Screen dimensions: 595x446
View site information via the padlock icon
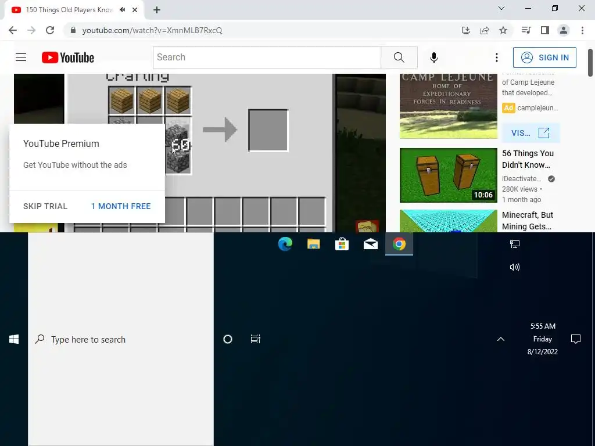[73, 30]
